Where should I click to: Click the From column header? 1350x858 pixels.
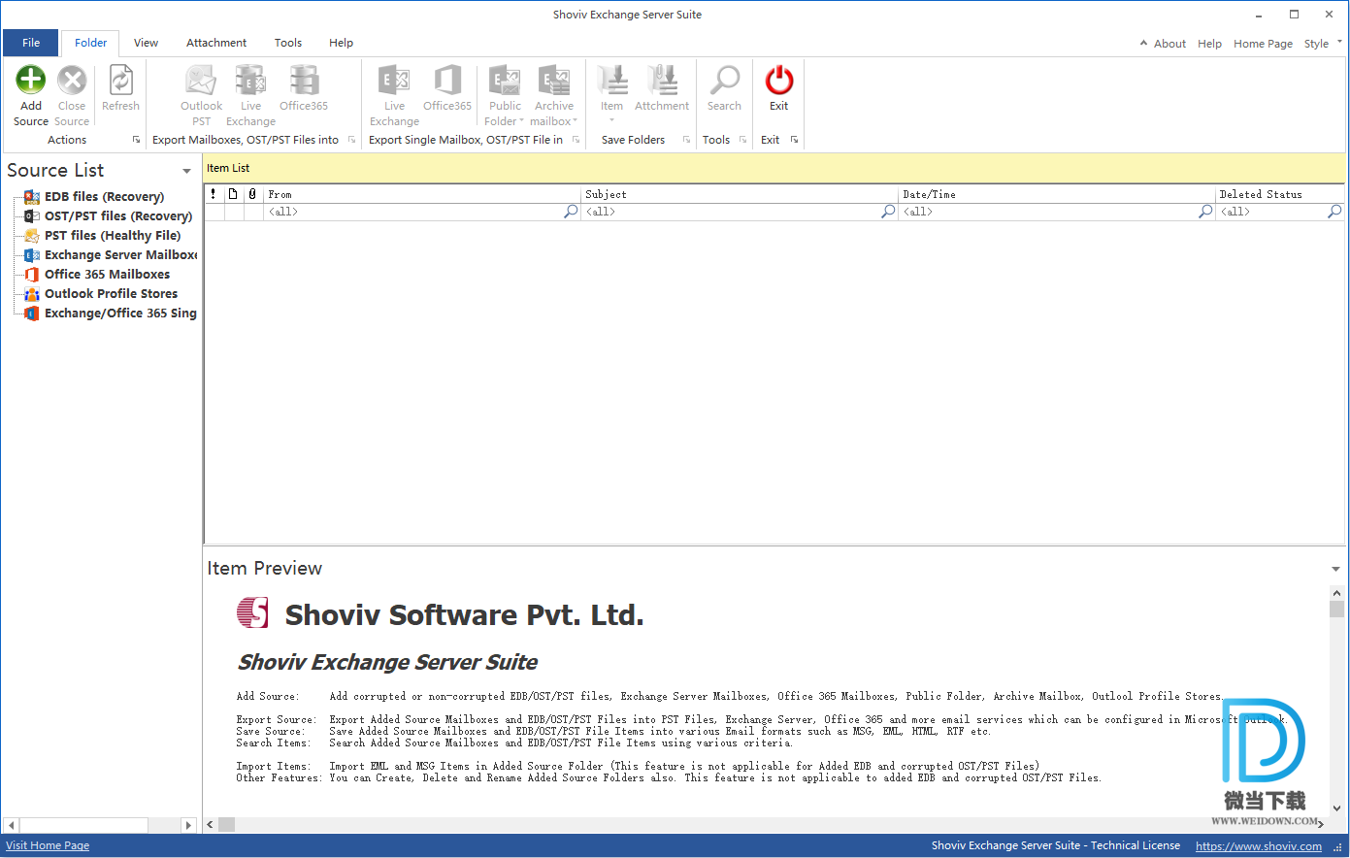[x=422, y=194]
